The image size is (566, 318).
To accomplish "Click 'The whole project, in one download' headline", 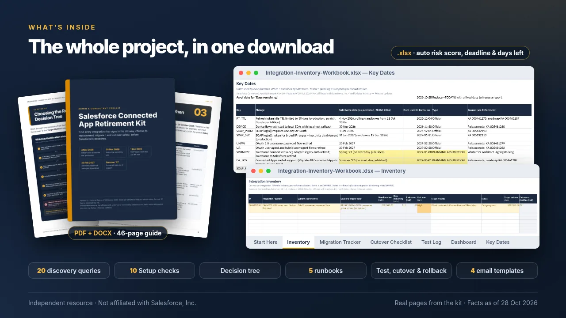I will [181, 47].
